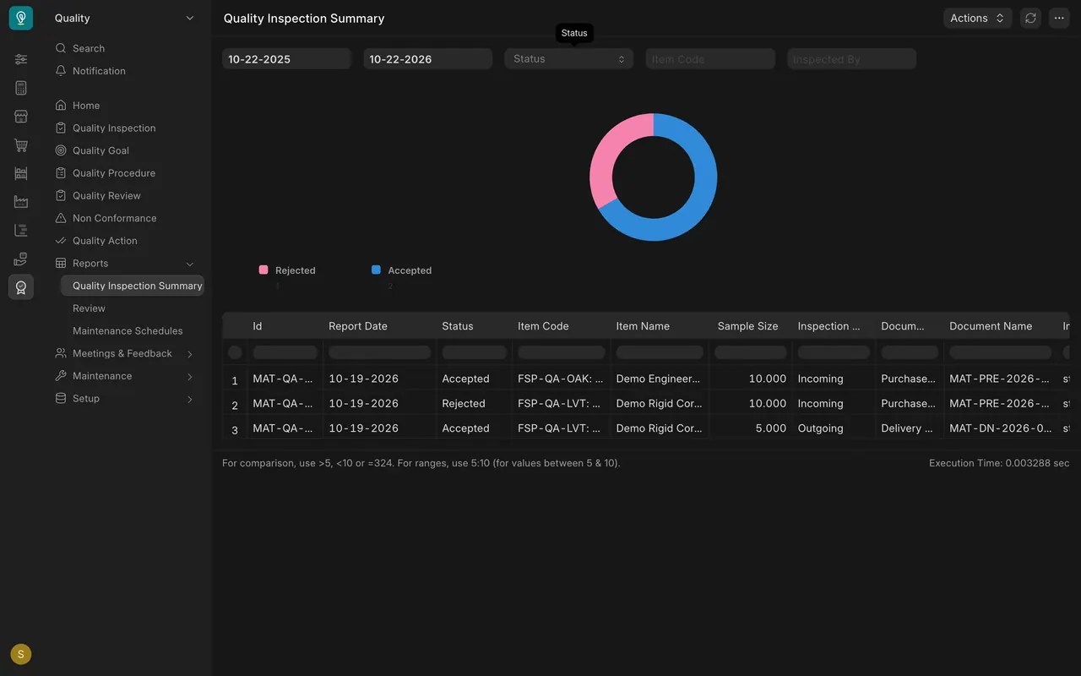Click Demo Engineer item name cell
The width and height of the screenshot is (1081, 676).
pos(660,379)
